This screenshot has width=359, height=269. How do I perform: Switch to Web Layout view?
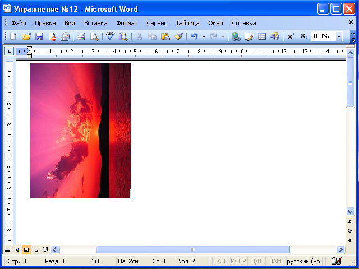point(17,249)
